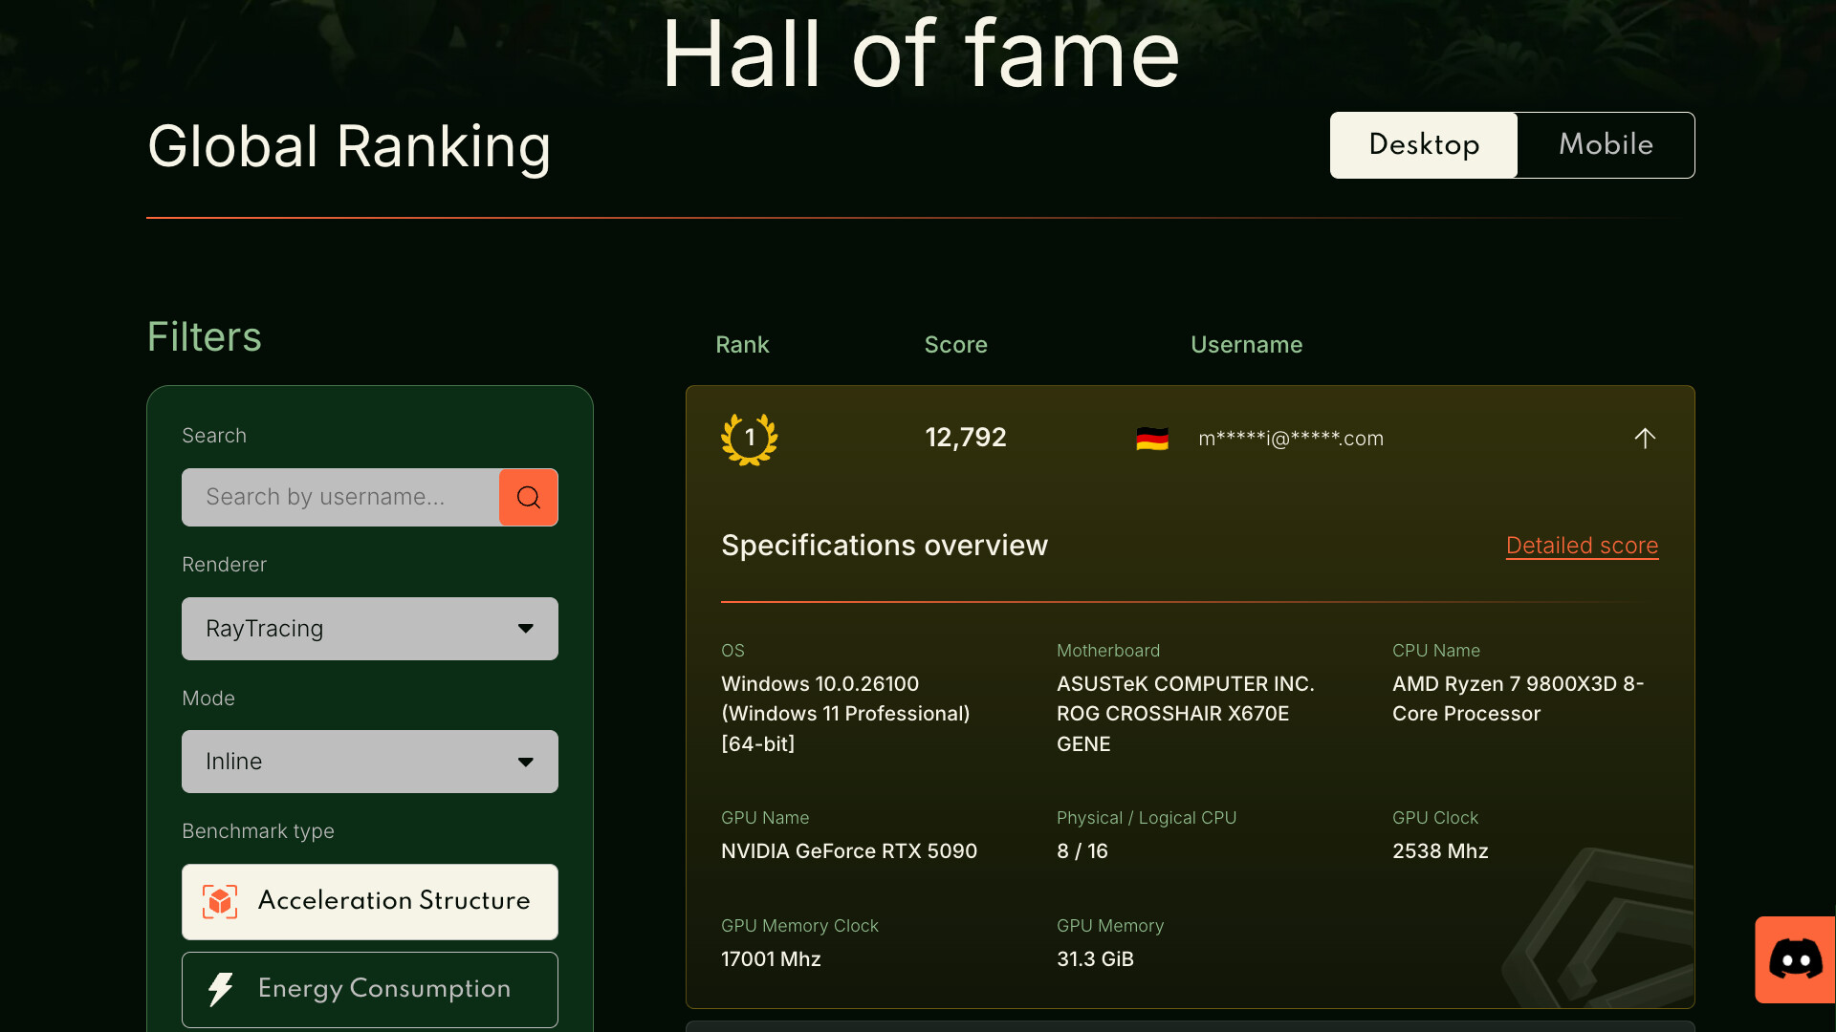The width and height of the screenshot is (1836, 1032).
Task: Keep Desktop ranking view selected
Action: click(1423, 144)
